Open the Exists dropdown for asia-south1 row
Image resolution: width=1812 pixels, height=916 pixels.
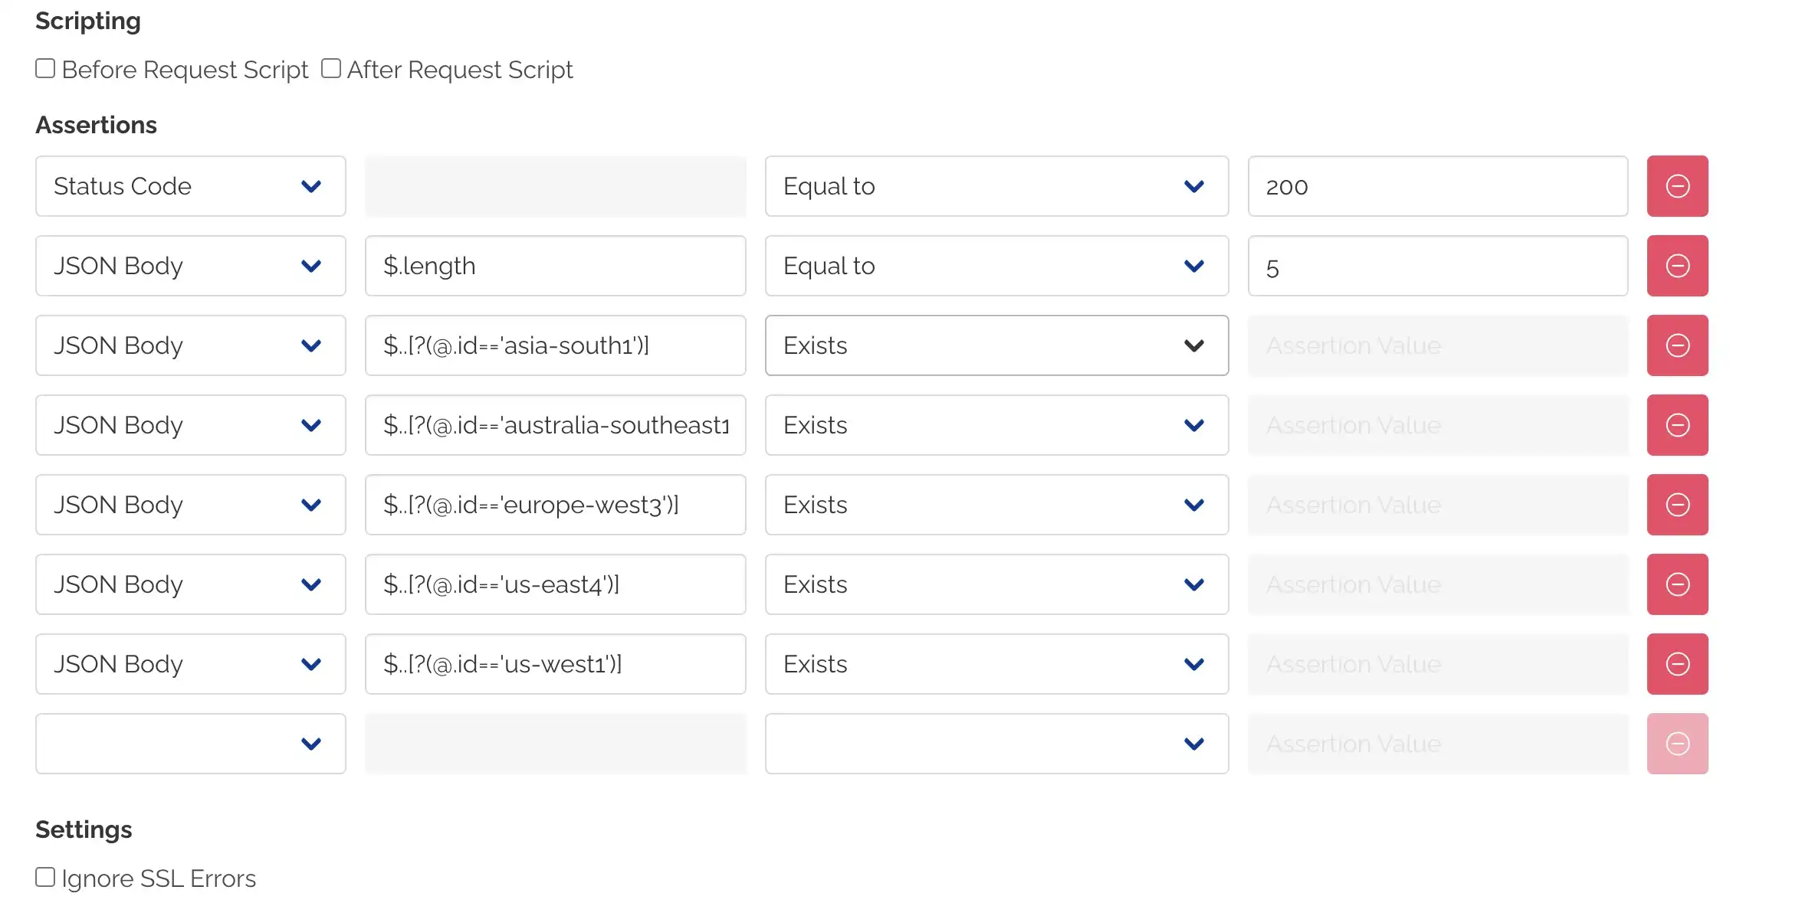click(1193, 345)
